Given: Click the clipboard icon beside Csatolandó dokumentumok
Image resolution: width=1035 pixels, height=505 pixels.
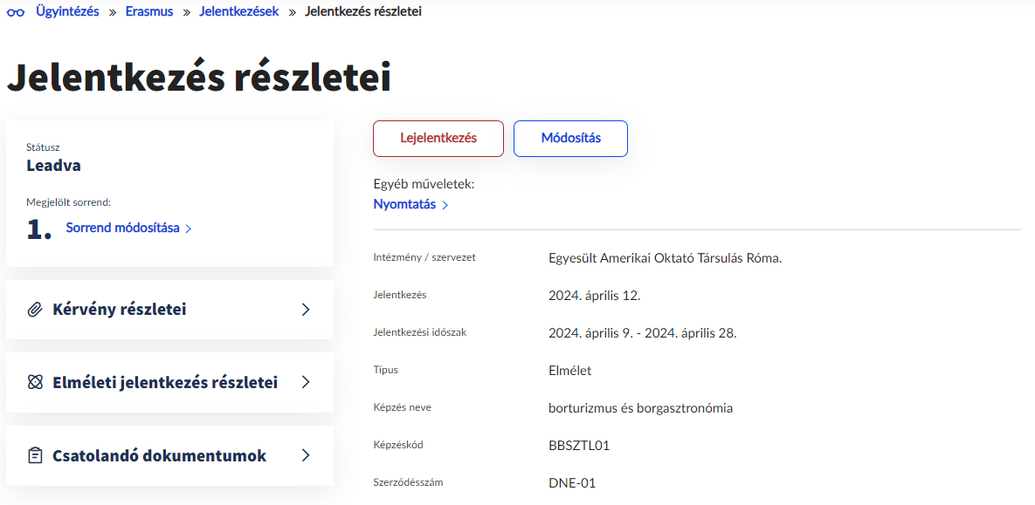Looking at the screenshot, I should coord(36,455).
